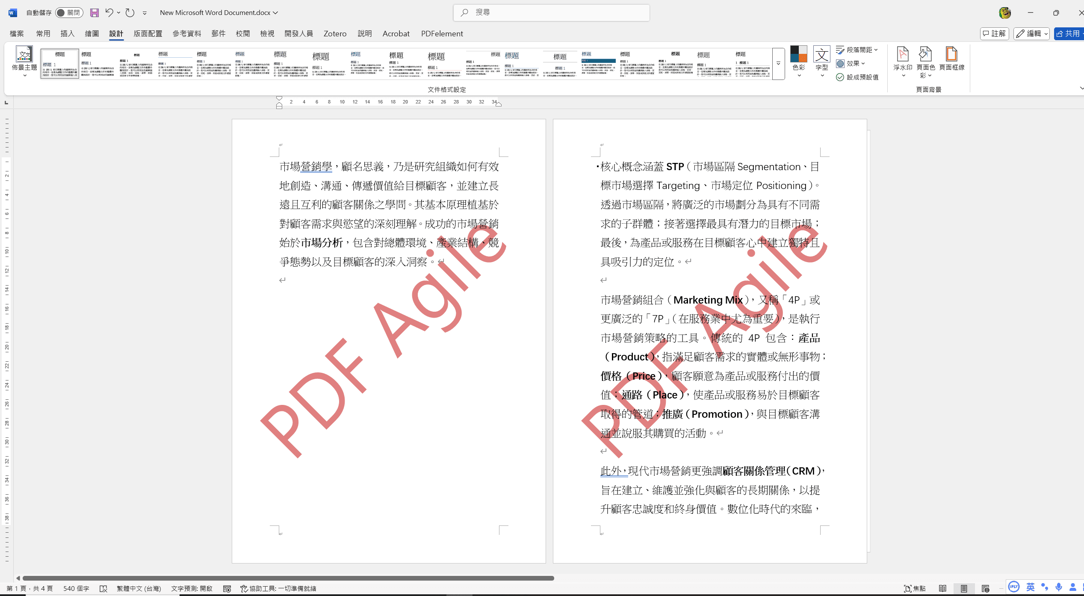Open the 郵件 Mailings tab
Screen dimensions: 1084x596
218,33
